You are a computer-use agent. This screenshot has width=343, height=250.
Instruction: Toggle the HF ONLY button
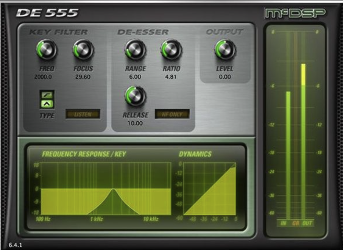tap(172, 114)
